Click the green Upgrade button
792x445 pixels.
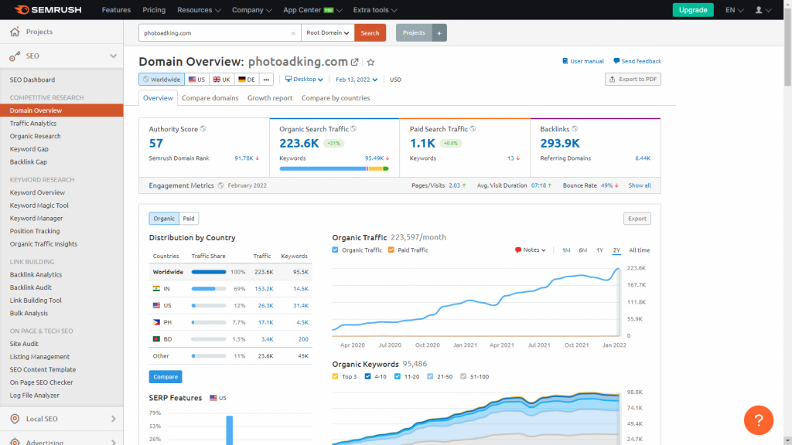[693, 10]
